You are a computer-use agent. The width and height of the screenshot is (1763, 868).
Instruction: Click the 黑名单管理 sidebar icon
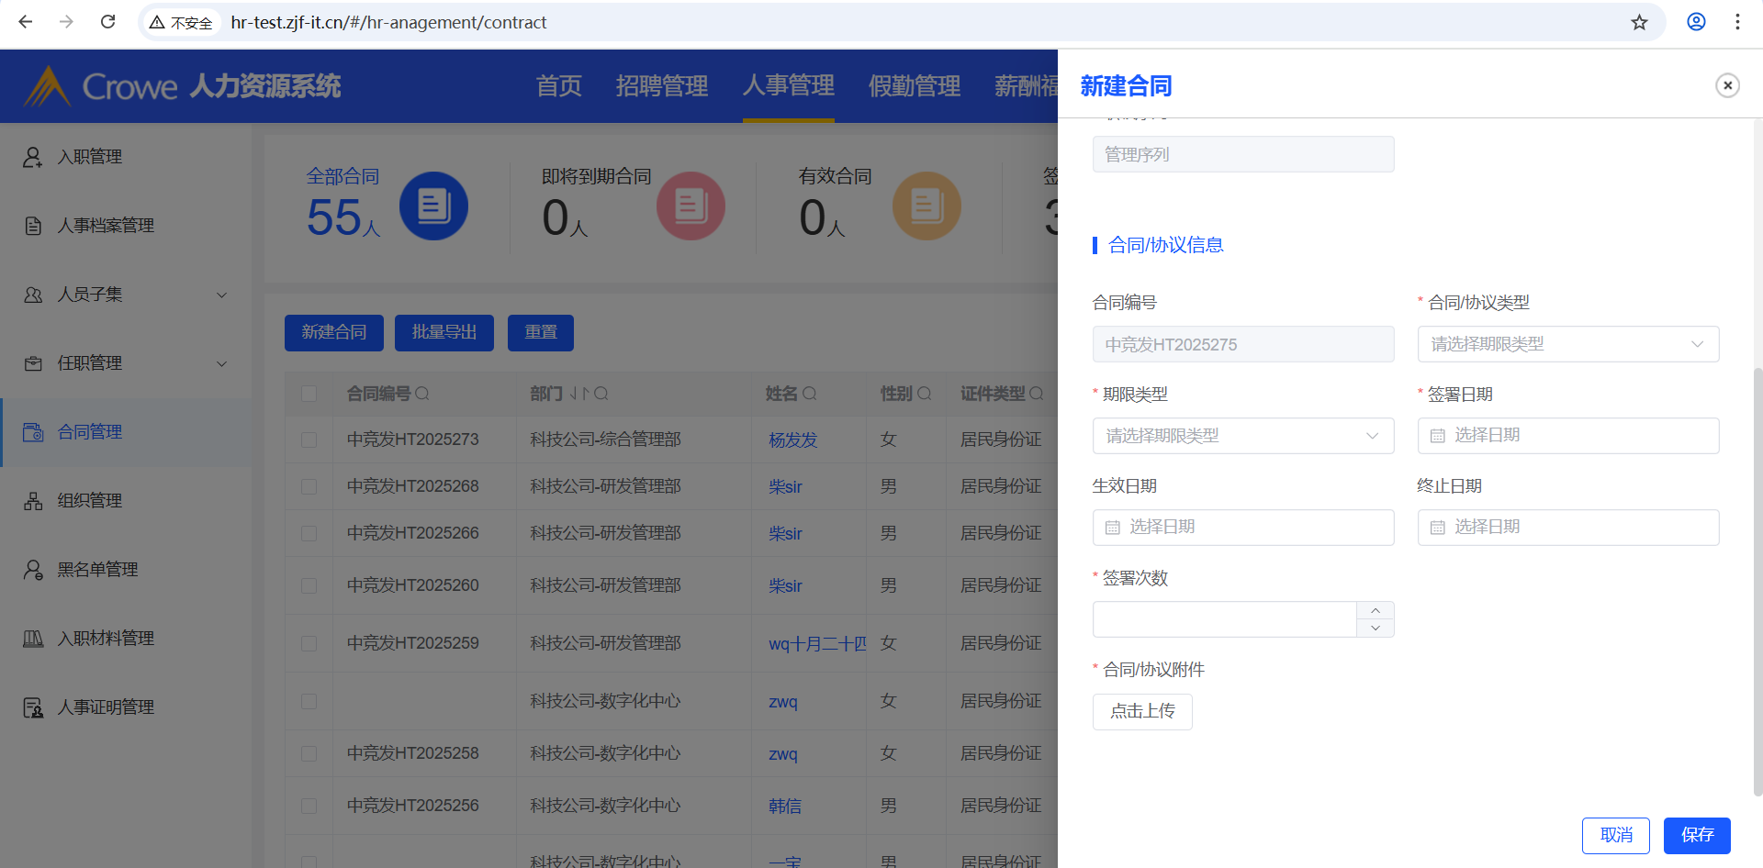click(x=33, y=570)
